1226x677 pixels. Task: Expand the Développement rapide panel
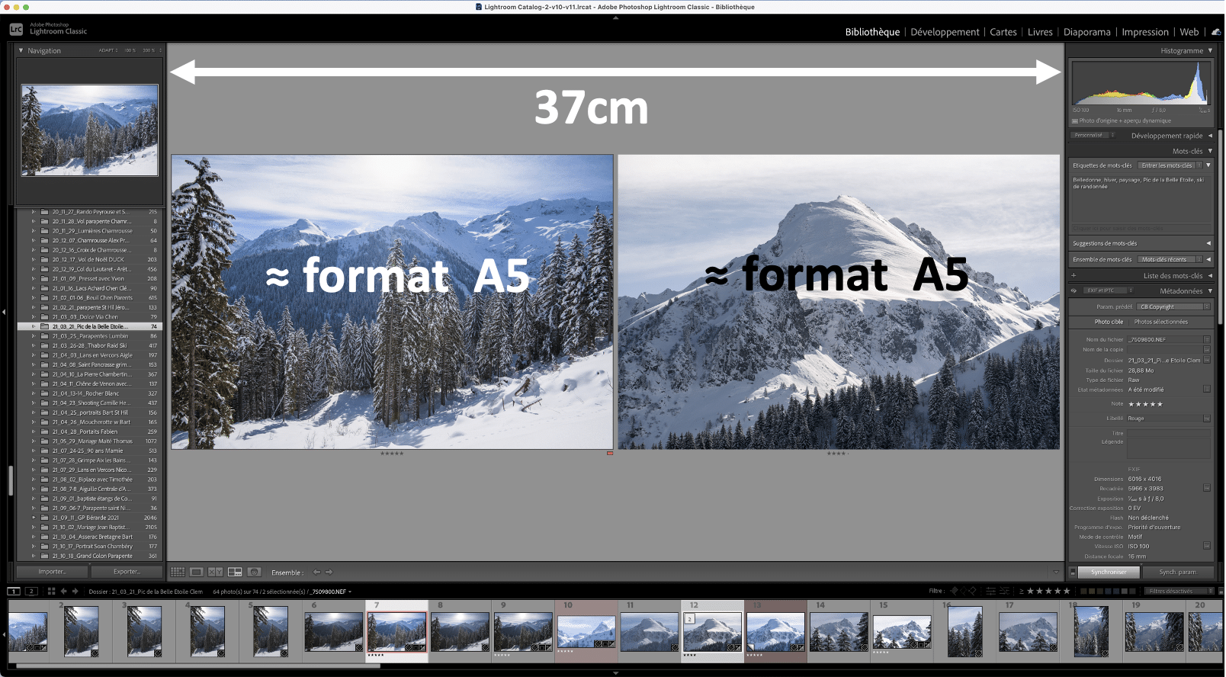pos(1209,136)
